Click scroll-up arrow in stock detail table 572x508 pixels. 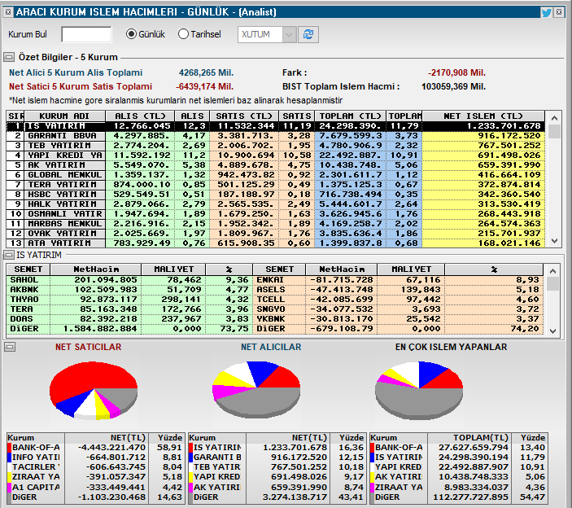pos(552,271)
